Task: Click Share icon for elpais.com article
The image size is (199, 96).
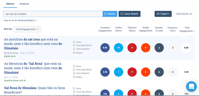Action: [x=74, y=53]
